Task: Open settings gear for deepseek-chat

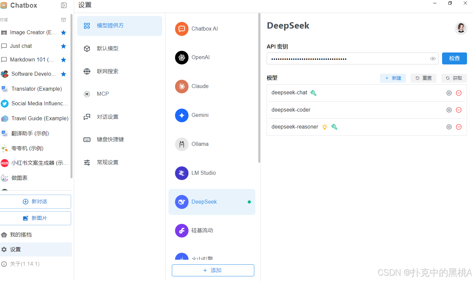Action: (x=449, y=93)
